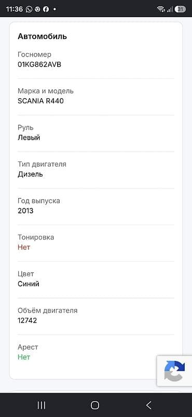
Task: Tap the Android back navigation arrow
Action: click(x=148, y=405)
